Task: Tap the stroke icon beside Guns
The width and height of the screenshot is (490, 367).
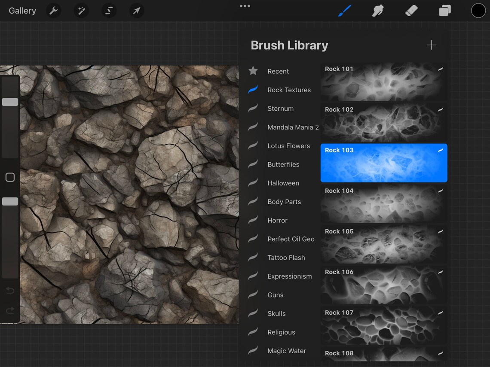Action: tap(253, 294)
